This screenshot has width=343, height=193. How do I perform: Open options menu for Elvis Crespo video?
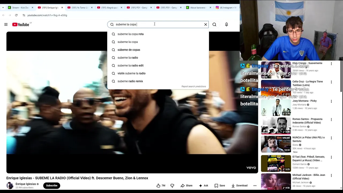[x=331, y=64]
